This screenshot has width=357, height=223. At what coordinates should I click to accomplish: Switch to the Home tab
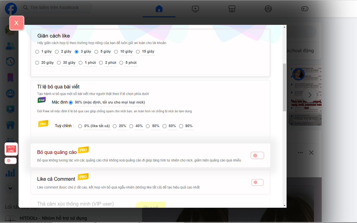(x=159, y=9)
